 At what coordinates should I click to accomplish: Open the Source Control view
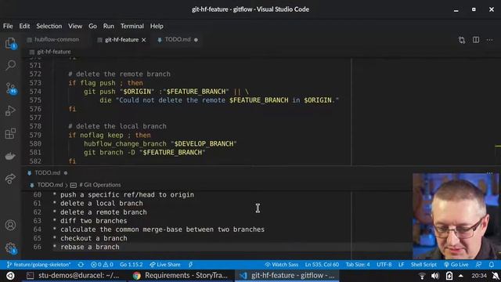click(10, 89)
